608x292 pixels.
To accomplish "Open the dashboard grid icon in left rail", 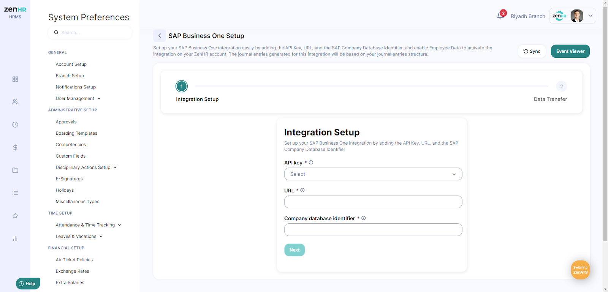I will click(15, 79).
